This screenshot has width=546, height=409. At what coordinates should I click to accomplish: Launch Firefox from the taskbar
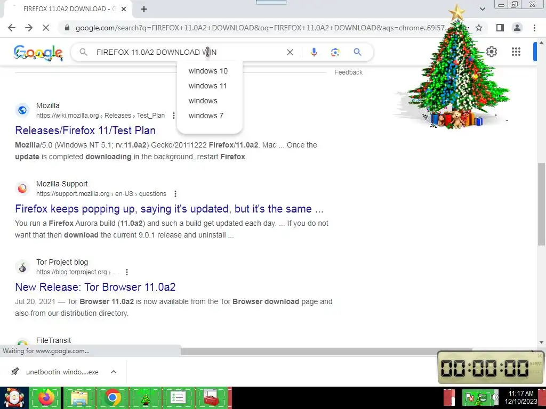[46, 398]
